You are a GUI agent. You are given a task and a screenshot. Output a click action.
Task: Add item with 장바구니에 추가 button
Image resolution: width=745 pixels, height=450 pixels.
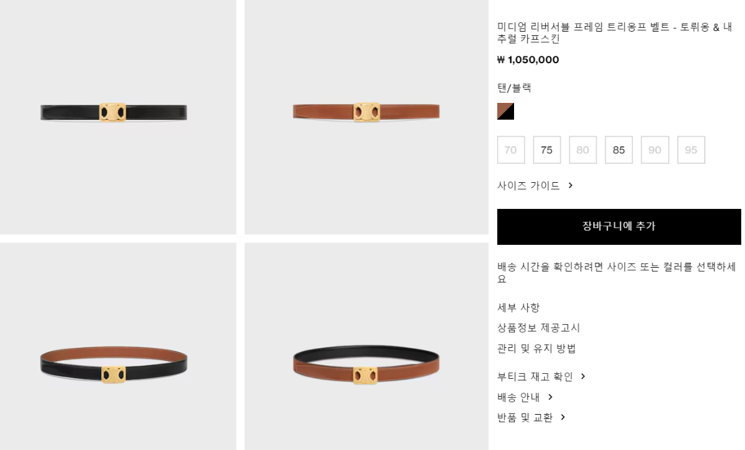click(619, 227)
